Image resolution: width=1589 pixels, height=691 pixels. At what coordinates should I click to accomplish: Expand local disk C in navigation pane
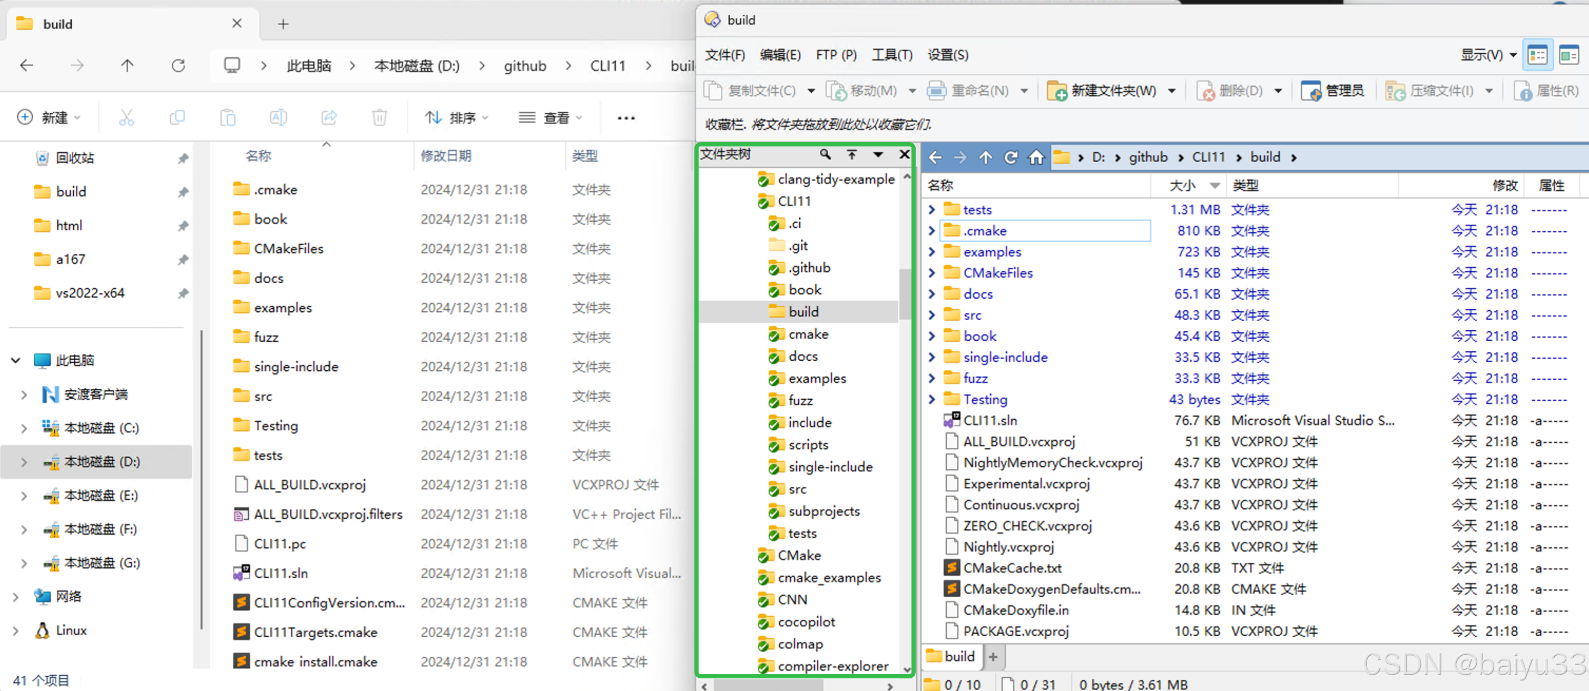coord(23,428)
